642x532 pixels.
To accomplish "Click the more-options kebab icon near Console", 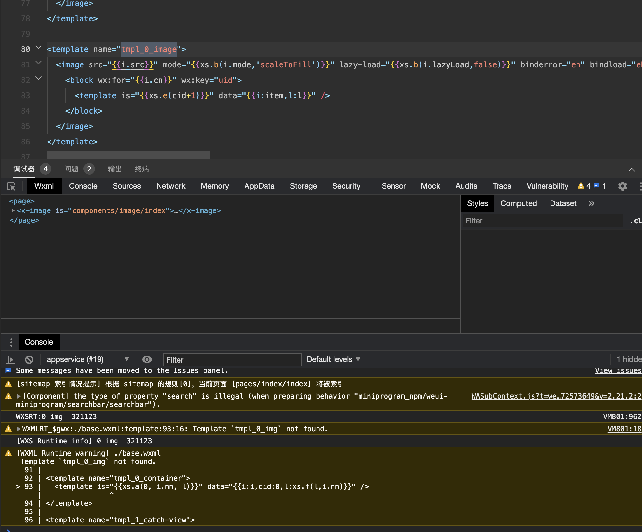I will [x=11, y=342].
